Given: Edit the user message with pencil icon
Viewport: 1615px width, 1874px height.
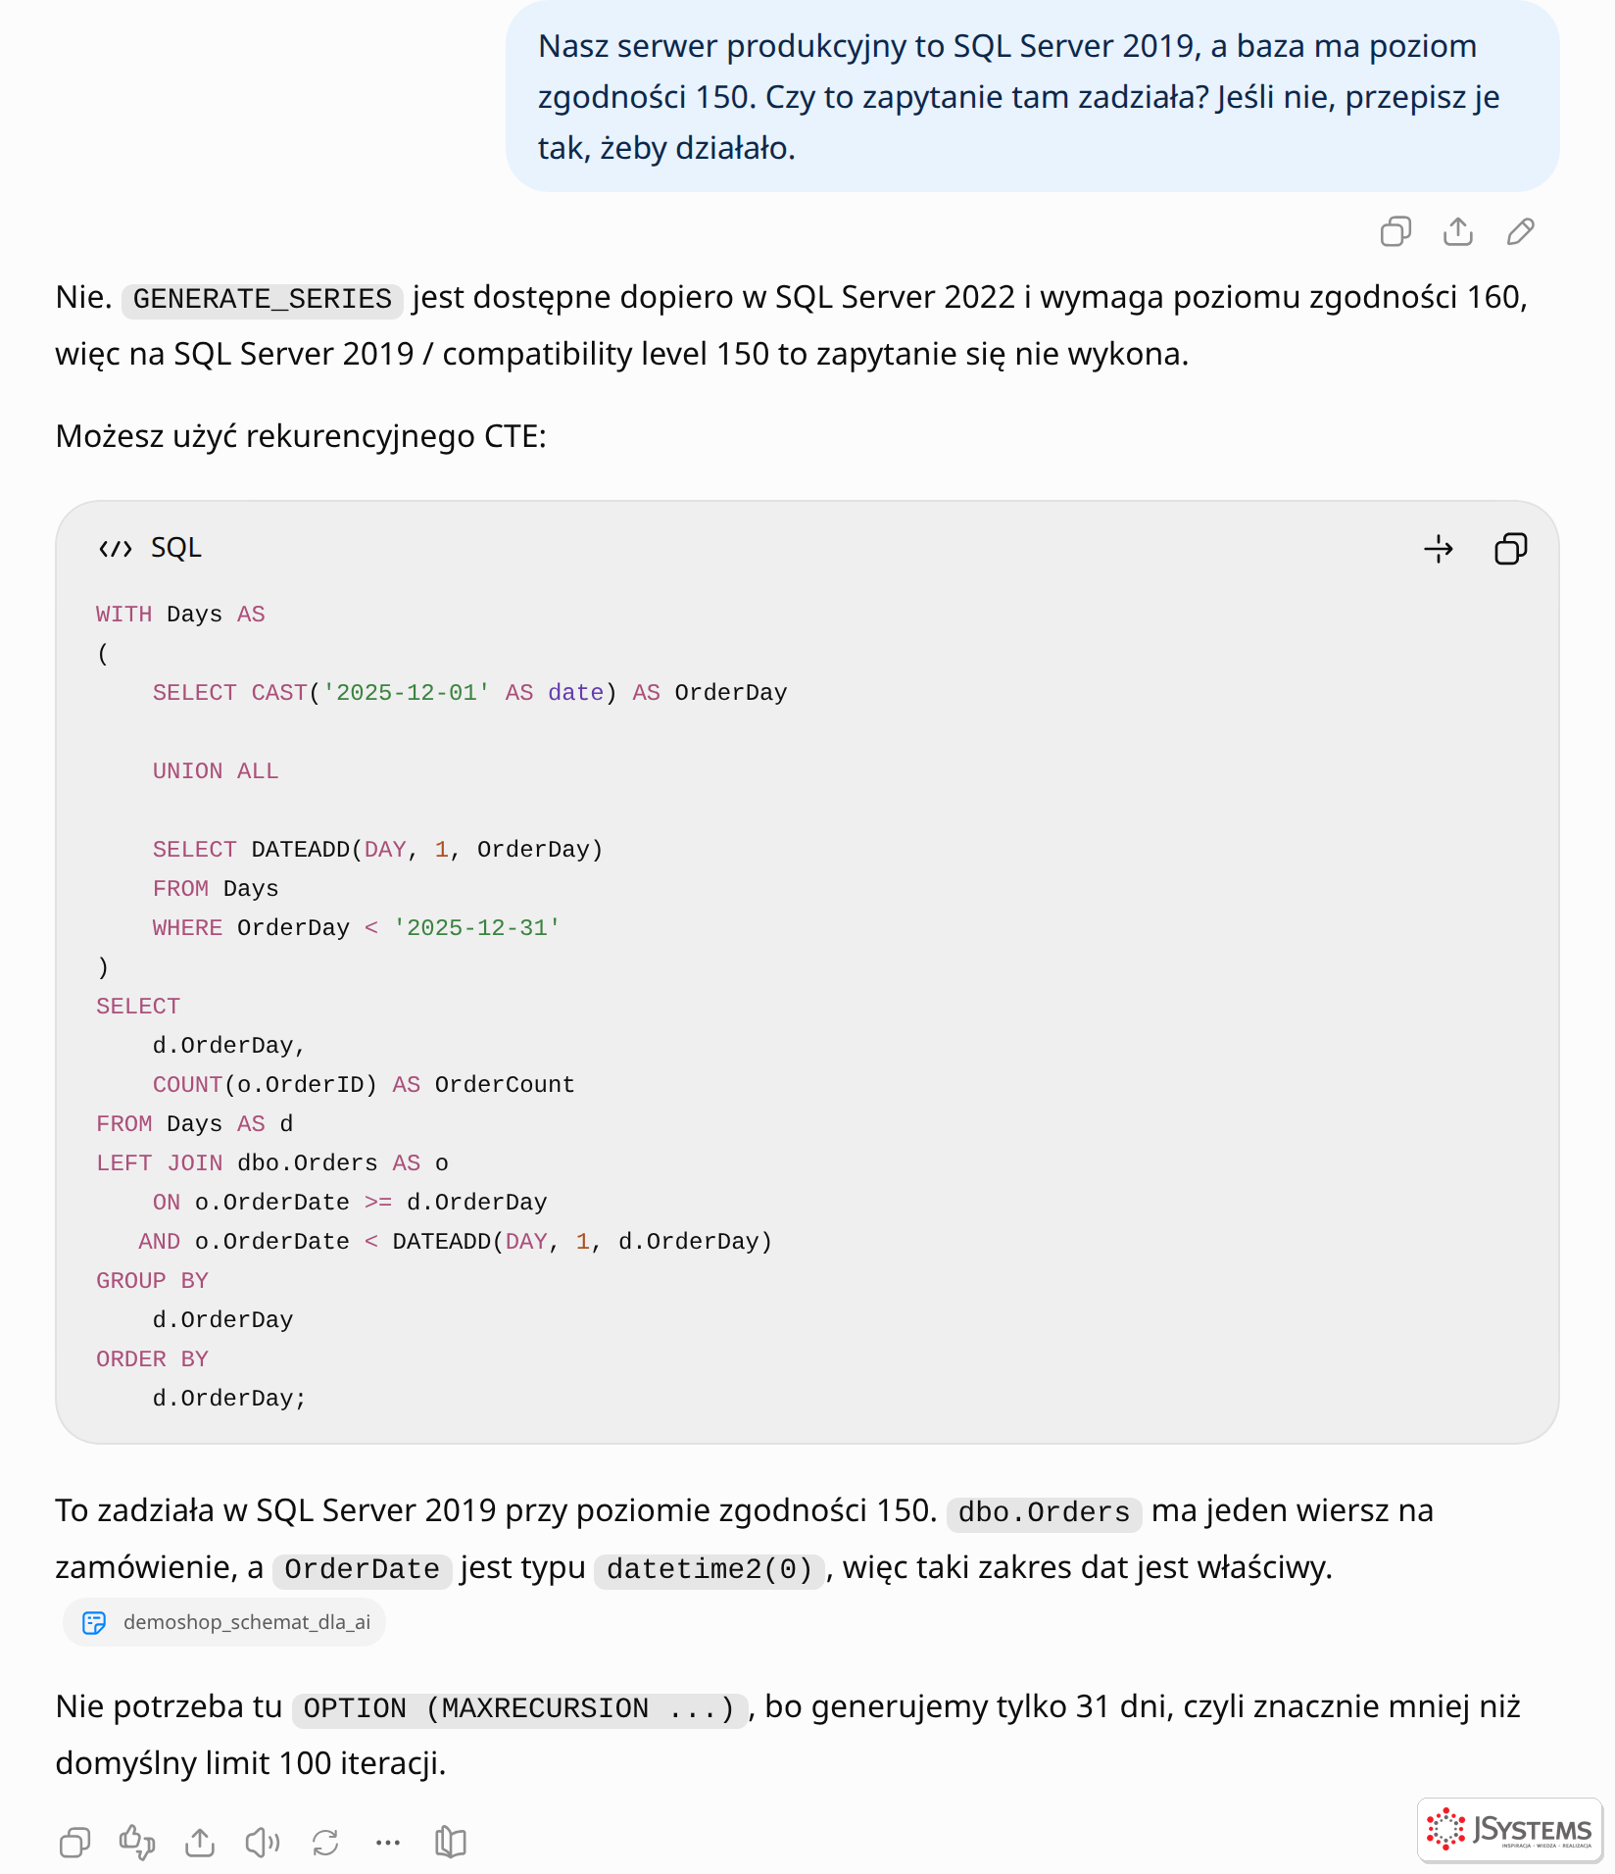Looking at the screenshot, I should 1521,231.
